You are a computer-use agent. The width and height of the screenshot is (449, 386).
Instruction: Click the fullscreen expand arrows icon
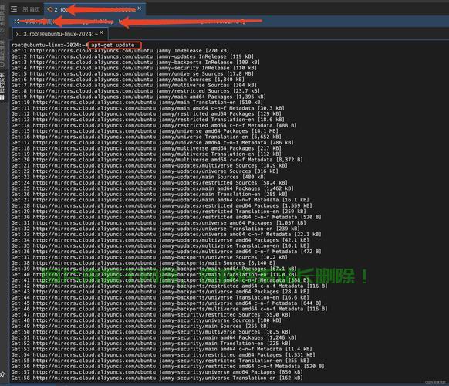click(x=16, y=21)
